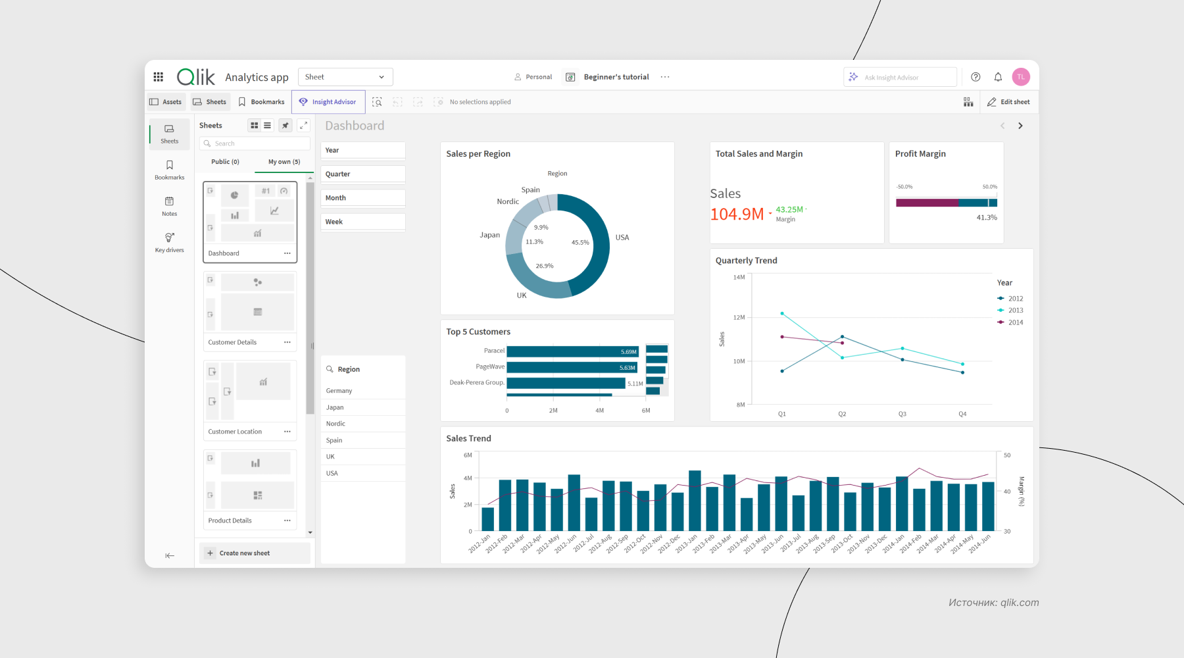Go to the previous sheet arrow
The width and height of the screenshot is (1184, 658).
[1002, 126]
